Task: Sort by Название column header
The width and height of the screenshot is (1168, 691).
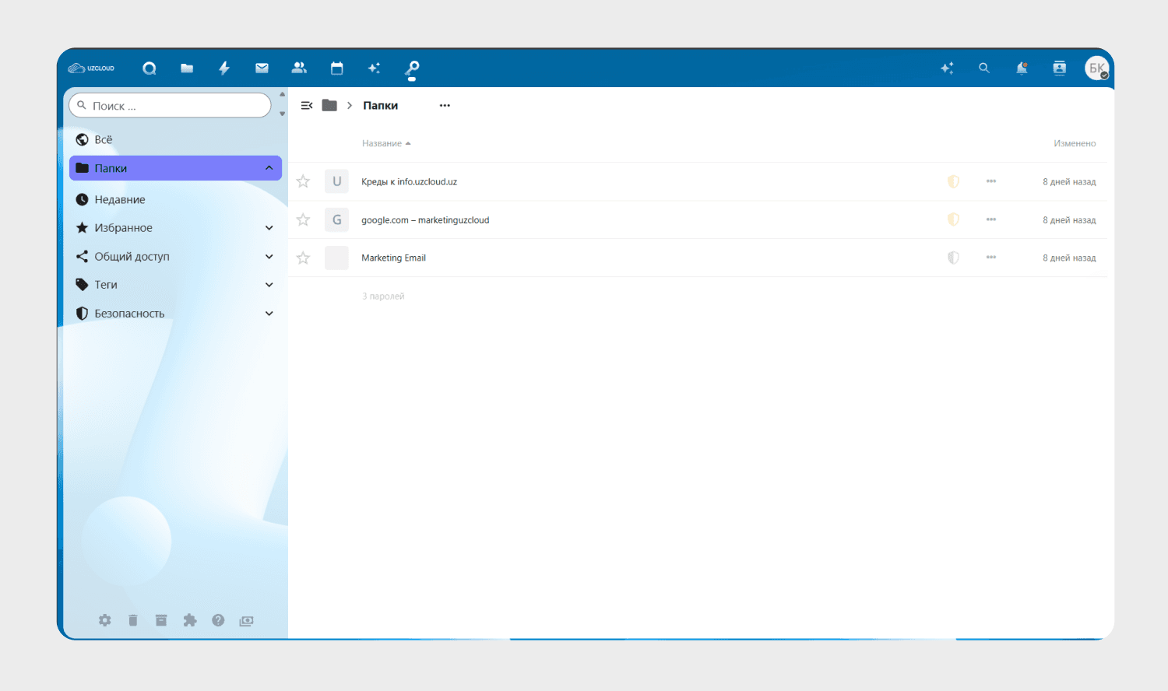Action: pyautogui.click(x=382, y=144)
